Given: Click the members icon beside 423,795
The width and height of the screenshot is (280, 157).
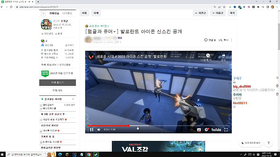Looking at the screenshot, I should click(x=42, y=45).
